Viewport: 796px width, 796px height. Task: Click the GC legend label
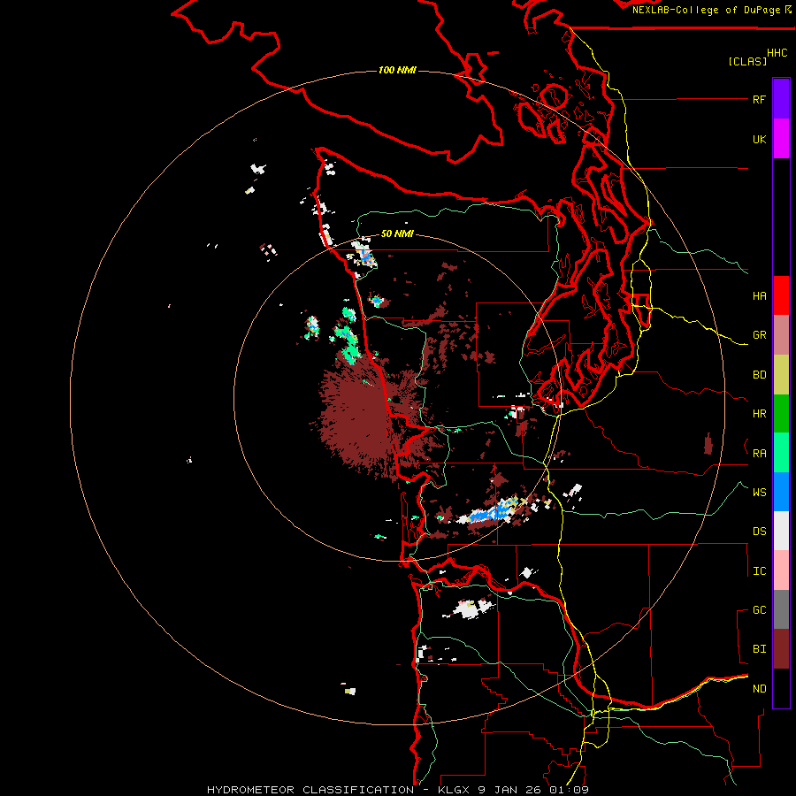759,609
